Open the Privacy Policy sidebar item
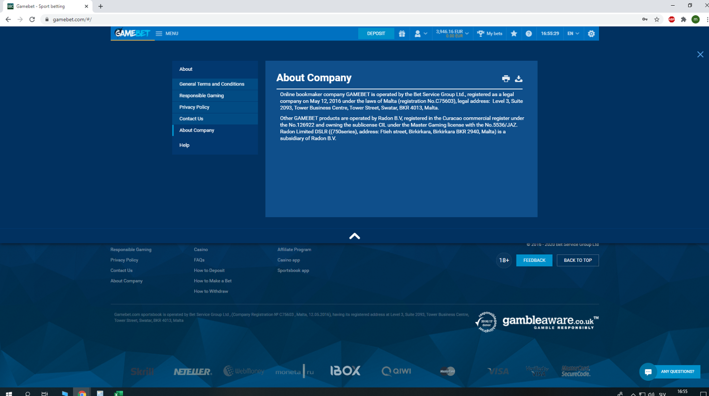Screen dimensions: 709x396 click(x=194, y=107)
